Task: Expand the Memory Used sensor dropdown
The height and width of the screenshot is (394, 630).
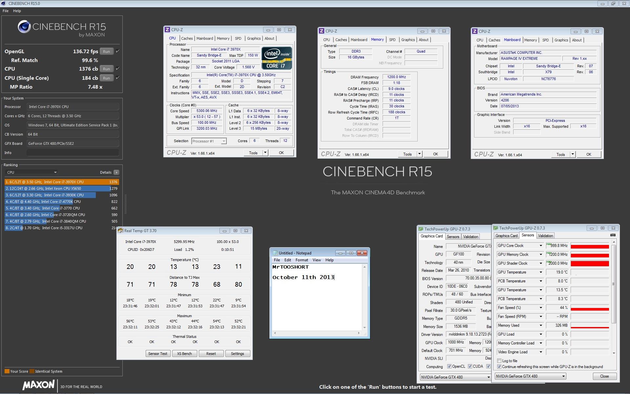Action: coord(541,325)
